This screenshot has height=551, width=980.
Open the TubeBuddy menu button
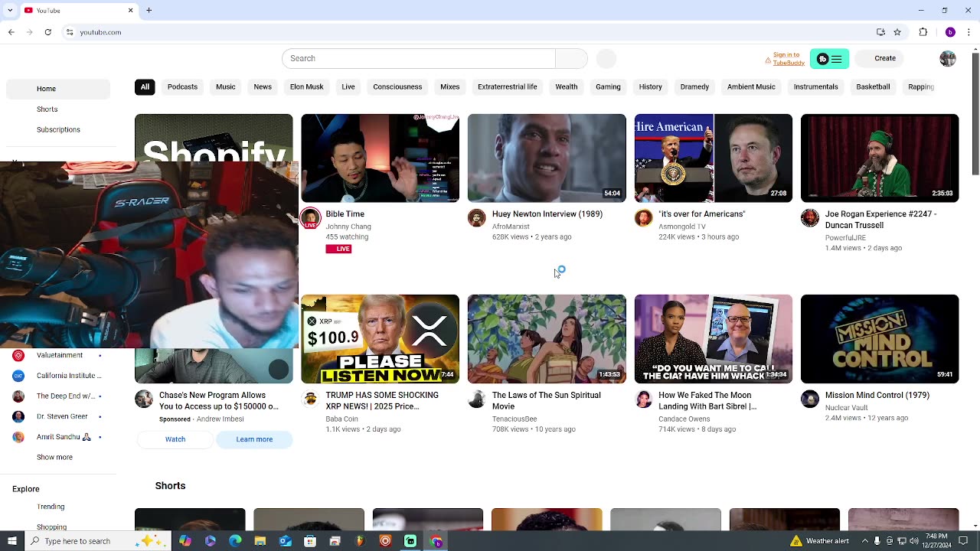coord(829,59)
